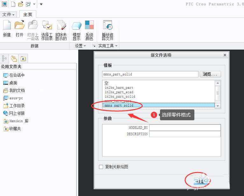Viewport: 244px width, 196px height.
Task: Open 在会话中 in common folders
Action: [14, 75]
